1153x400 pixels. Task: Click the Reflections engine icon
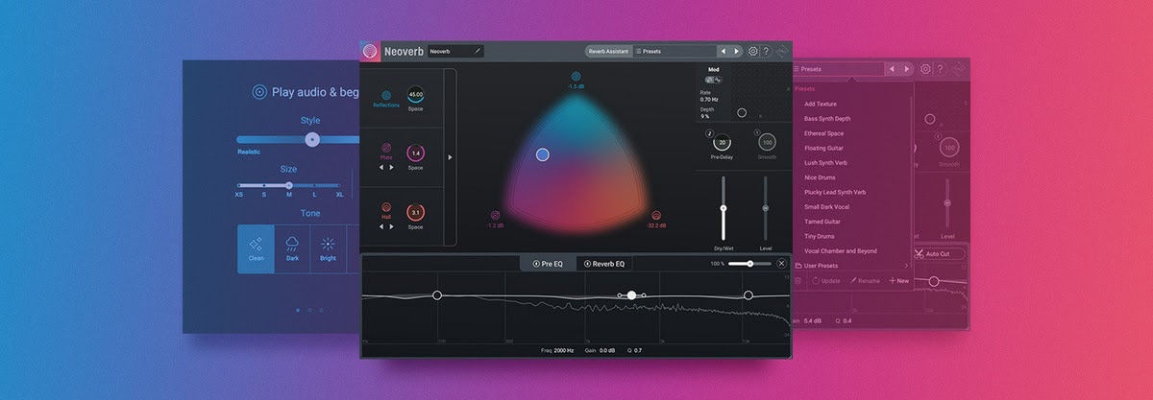click(x=386, y=96)
